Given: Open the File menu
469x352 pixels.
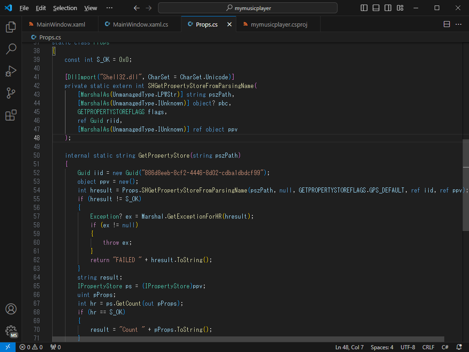Looking at the screenshot, I should [24, 8].
